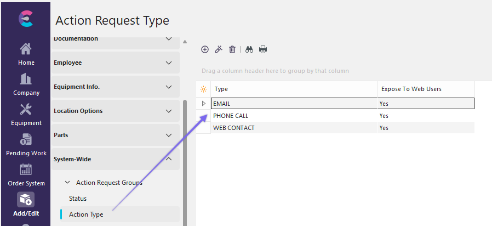Expand the Employee section
Image resolution: width=492 pixels, height=226 pixels.
(x=169, y=63)
